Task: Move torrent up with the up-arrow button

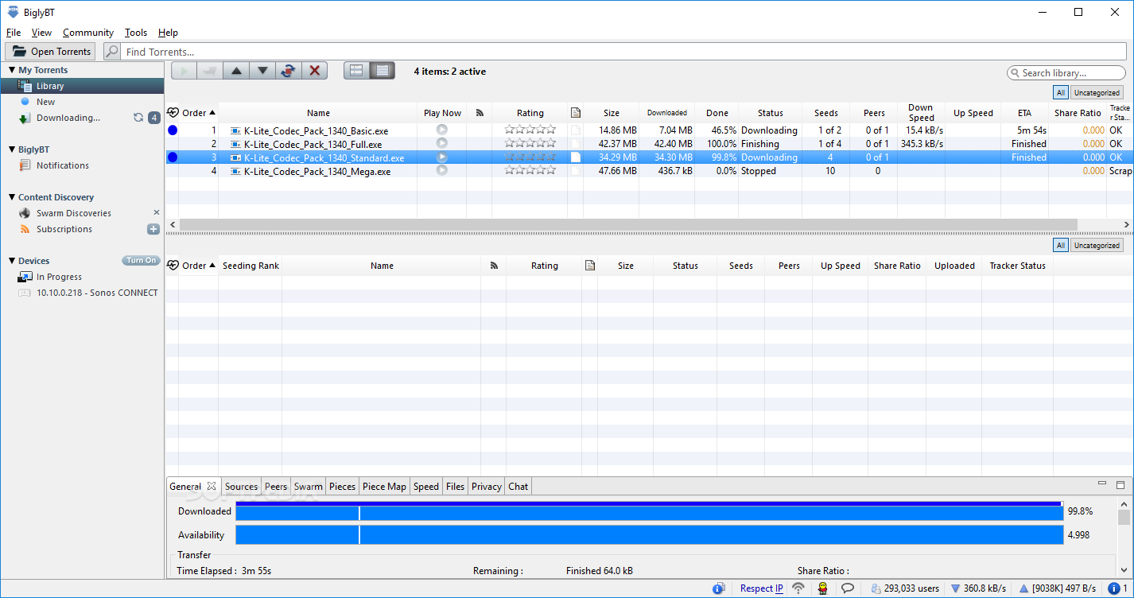Action: (236, 71)
